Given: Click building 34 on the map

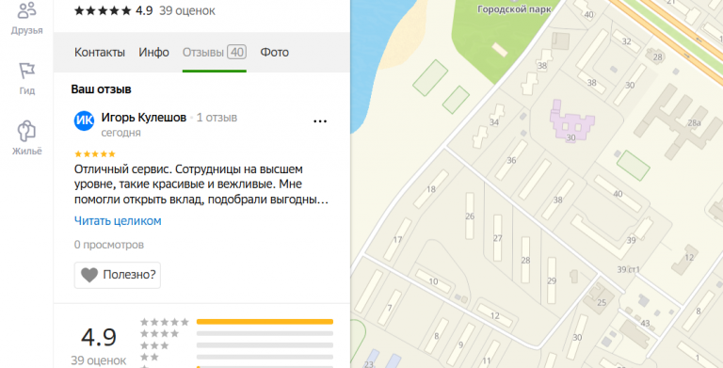Looking at the screenshot, I should click(x=494, y=122).
